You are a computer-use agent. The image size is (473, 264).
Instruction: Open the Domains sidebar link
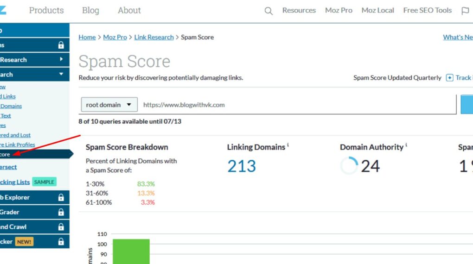tap(11, 106)
